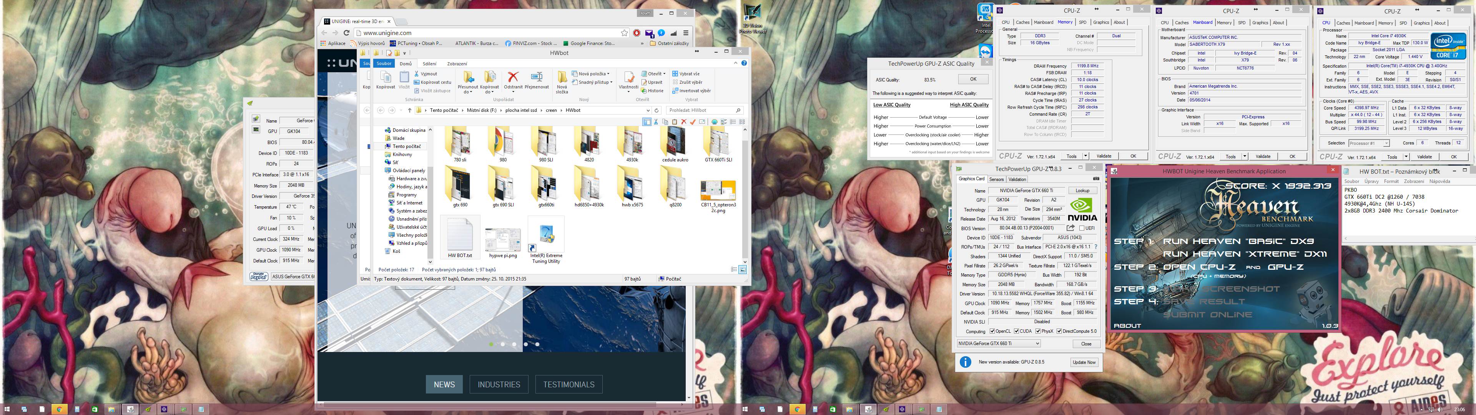Open Tools dropdown arrow in CPU-Z Mainboard window
Screen dimensions: 1476x415
click(1245, 156)
